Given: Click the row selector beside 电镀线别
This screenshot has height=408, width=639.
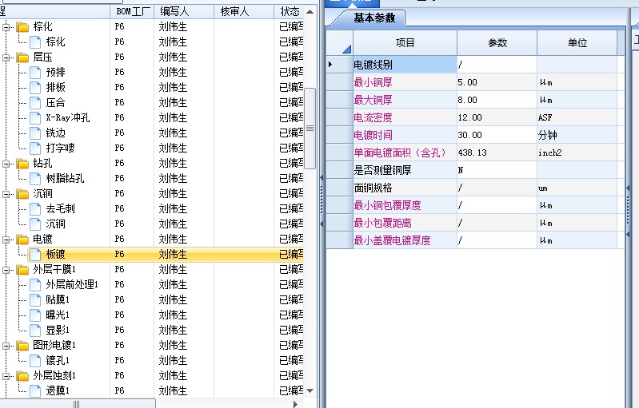Looking at the screenshot, I should point(339,65).
